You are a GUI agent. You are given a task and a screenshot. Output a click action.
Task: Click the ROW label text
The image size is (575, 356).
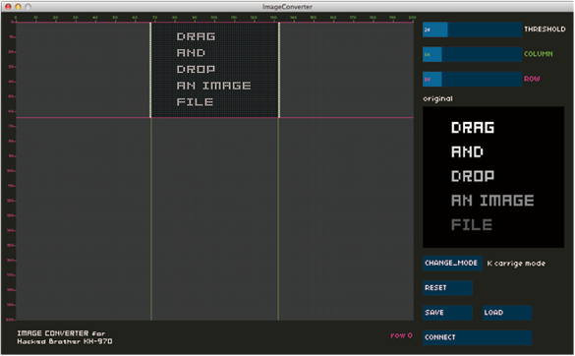coord(532,79)
